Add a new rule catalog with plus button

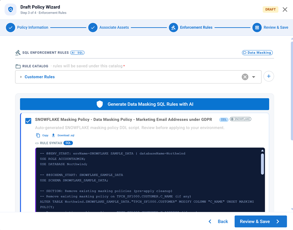tap(268, 76)
